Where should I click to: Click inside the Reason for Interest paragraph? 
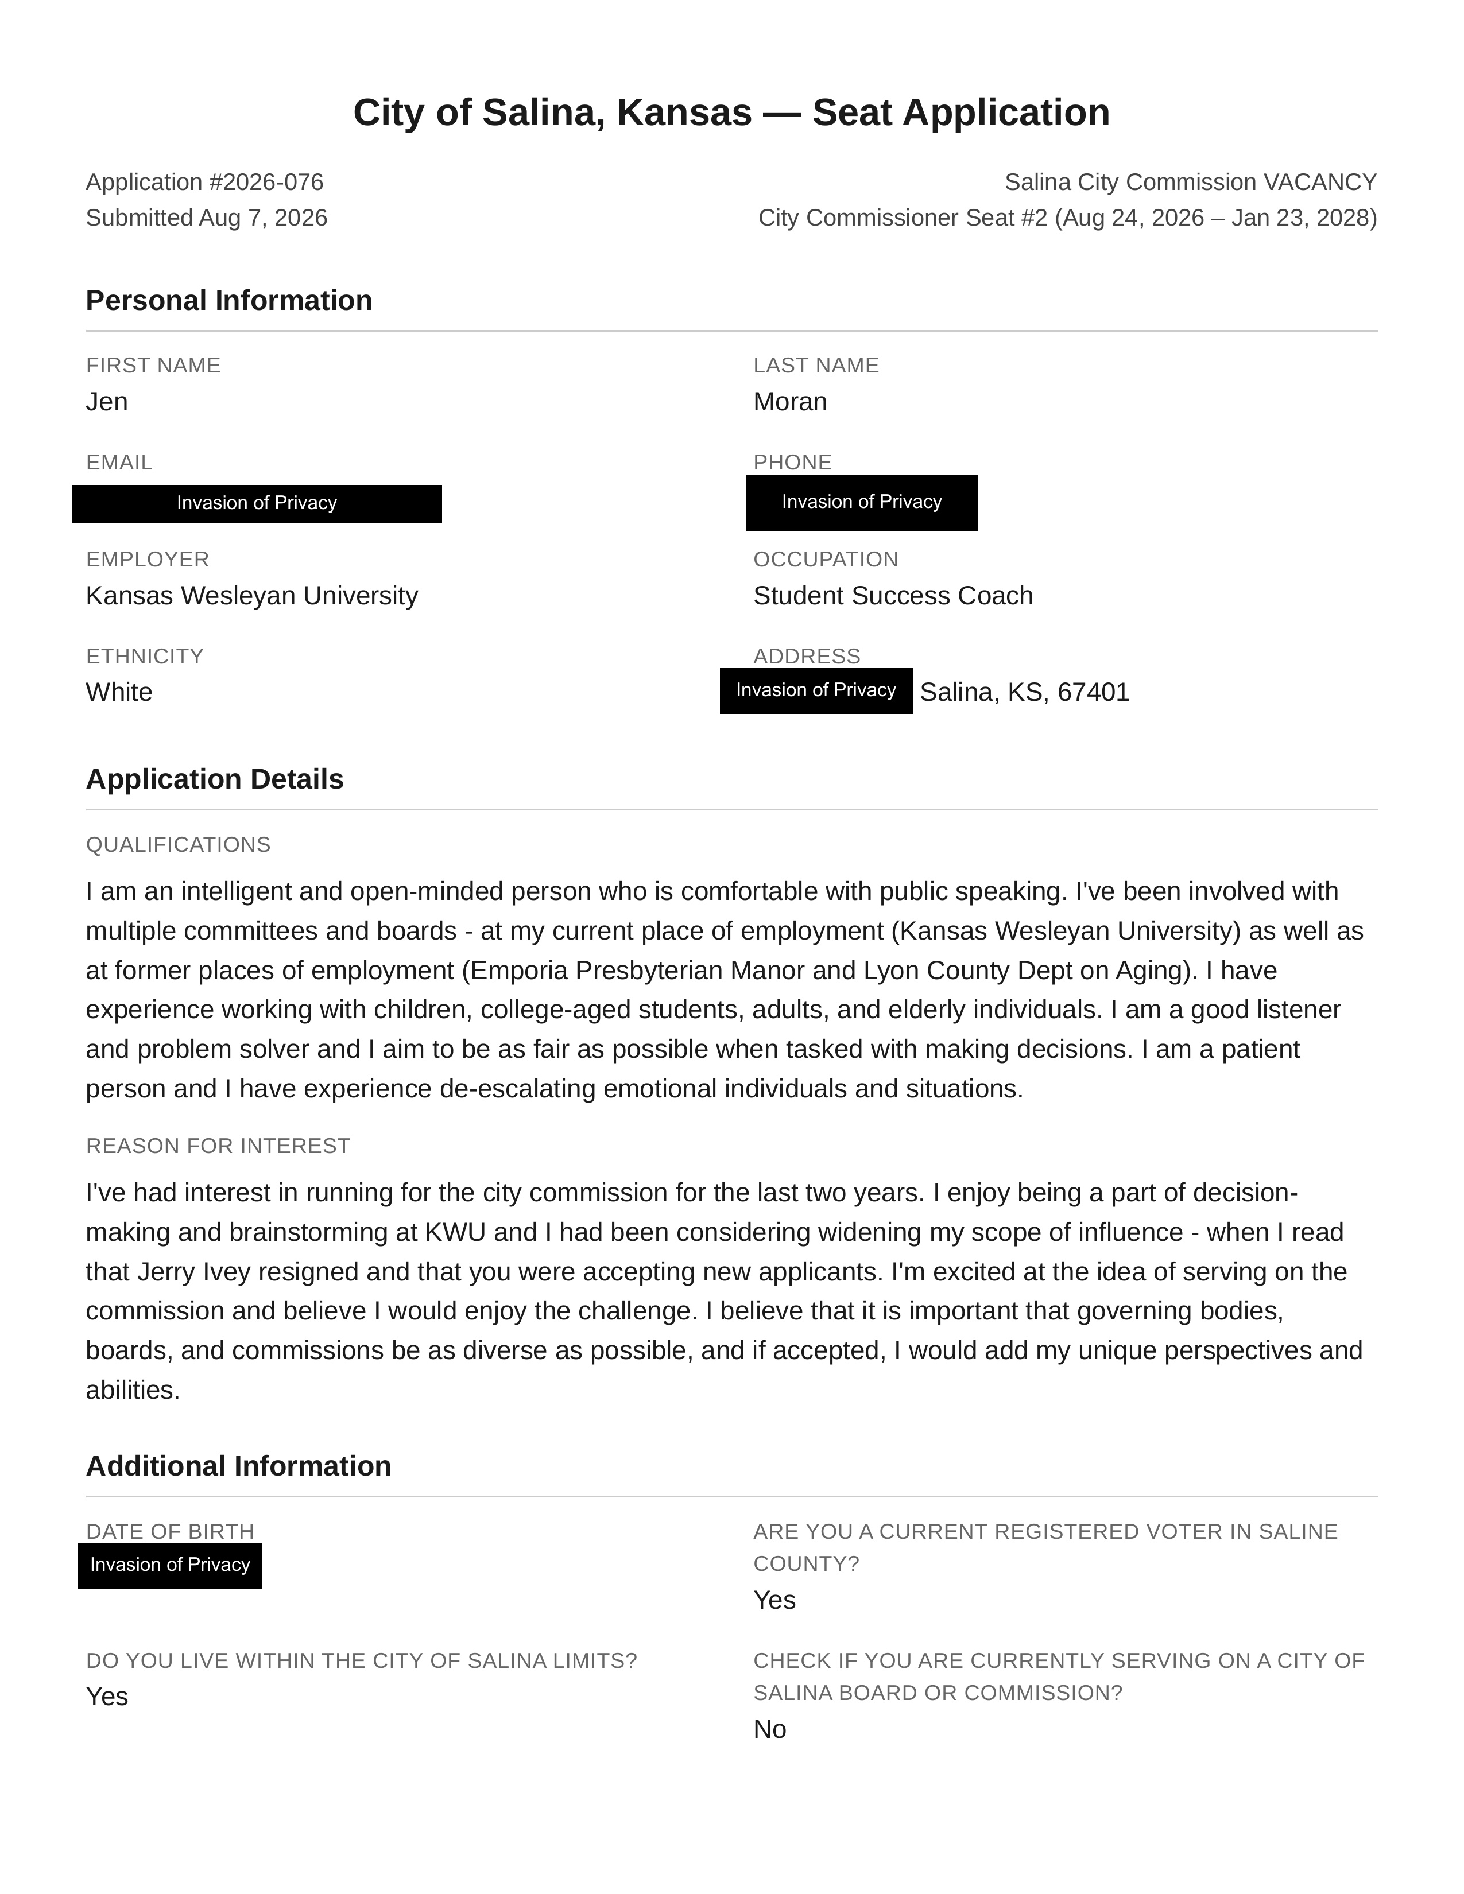(725, 1291)
